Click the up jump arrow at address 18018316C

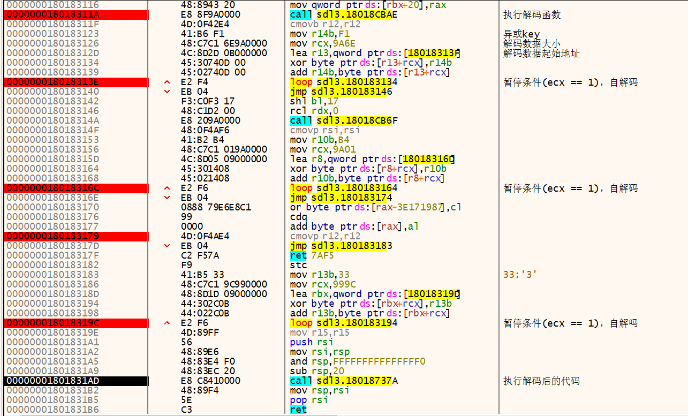point(167,188)
